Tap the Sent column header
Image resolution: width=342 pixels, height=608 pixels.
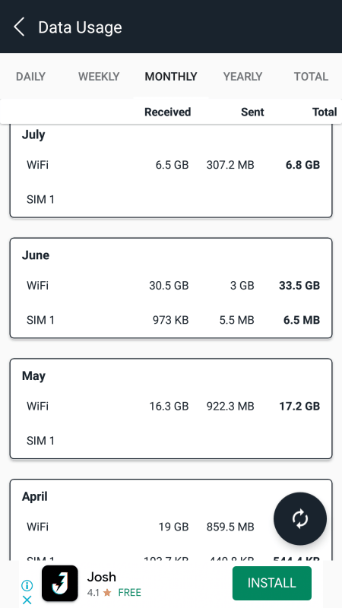coord(252,112)
